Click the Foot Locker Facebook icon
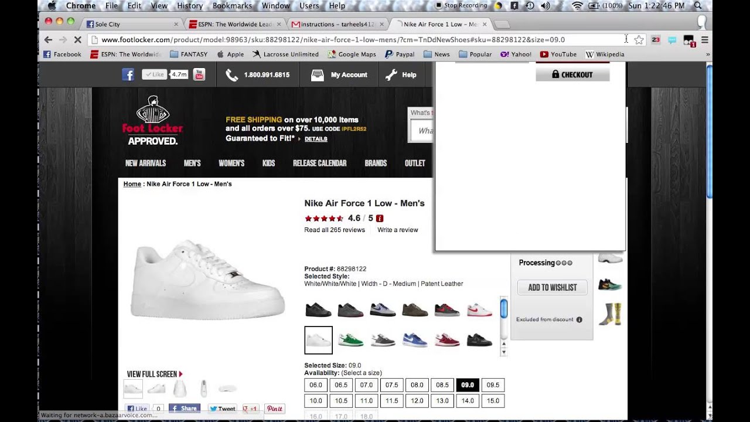The image size is (750, 422). click(128, 74)
